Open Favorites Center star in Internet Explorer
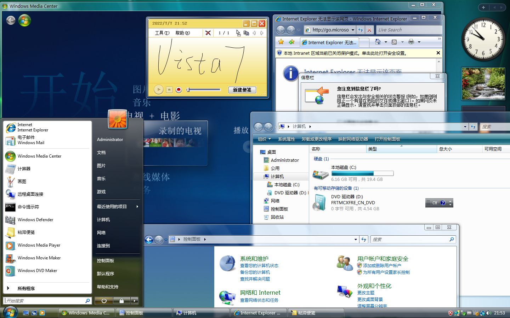The height and width of the screenshot is (318, 510). pyautogui.click(x=281, y=42)
